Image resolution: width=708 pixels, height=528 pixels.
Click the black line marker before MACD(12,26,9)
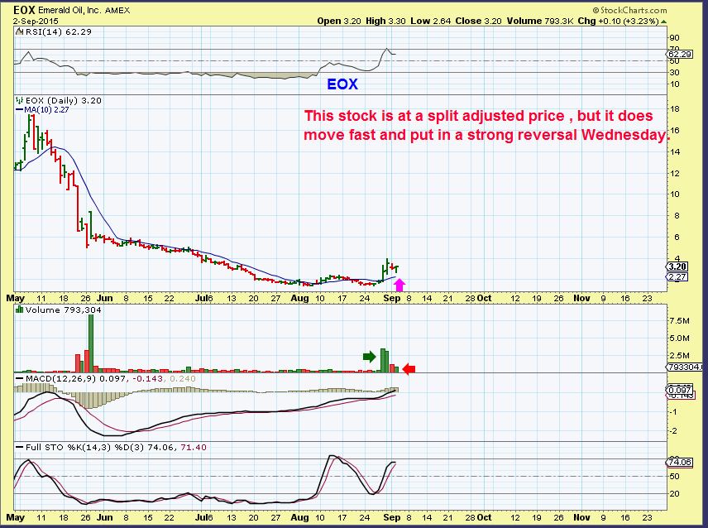[x=19, y=378]
